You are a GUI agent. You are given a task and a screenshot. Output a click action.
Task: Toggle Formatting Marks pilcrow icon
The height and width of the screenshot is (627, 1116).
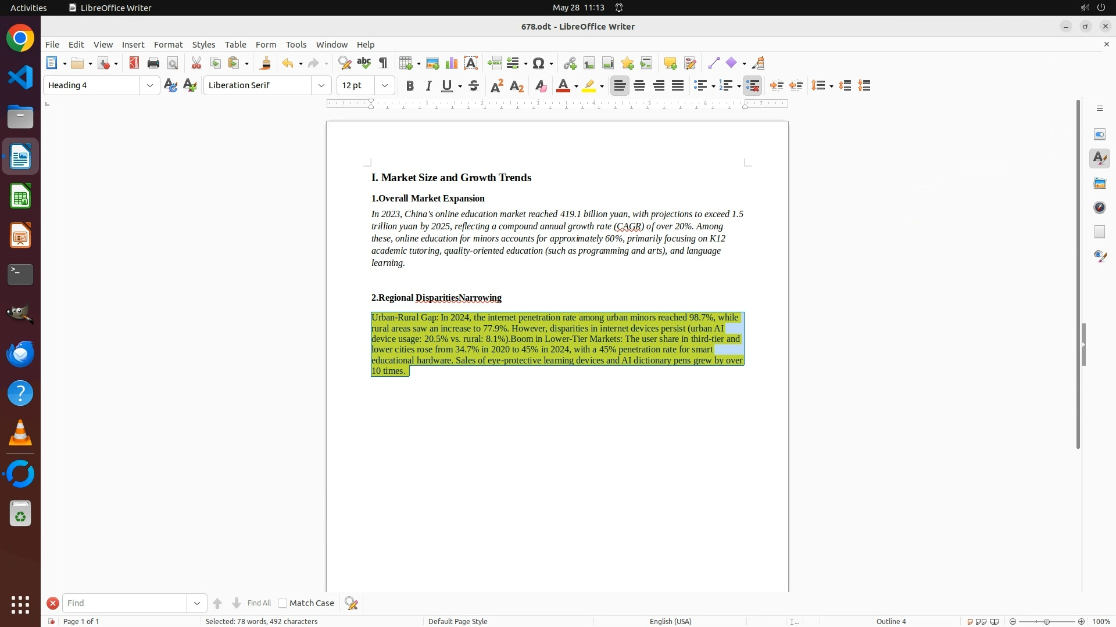point(383,63)
